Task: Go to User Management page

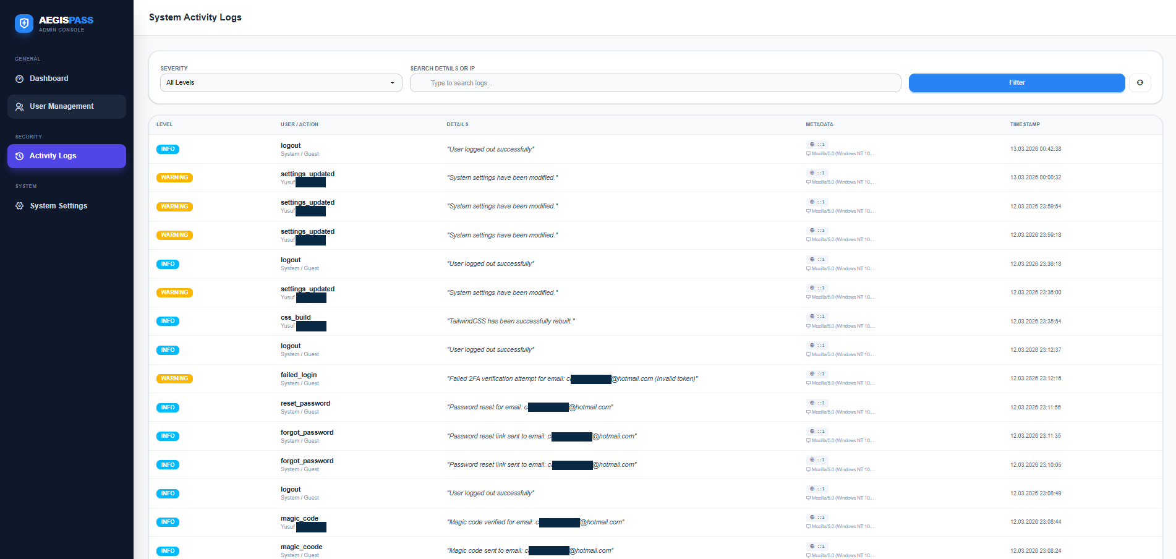Action: pos(62,106)
